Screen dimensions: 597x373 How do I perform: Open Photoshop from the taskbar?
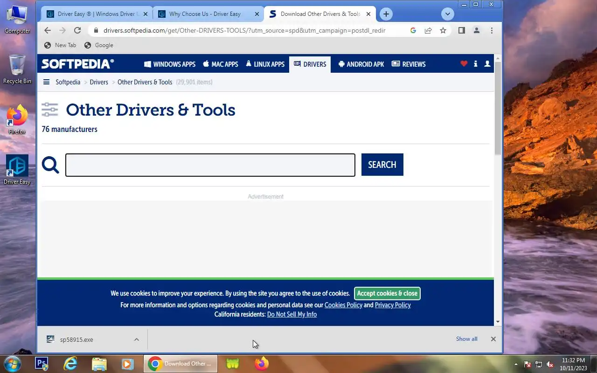[42, 364]
